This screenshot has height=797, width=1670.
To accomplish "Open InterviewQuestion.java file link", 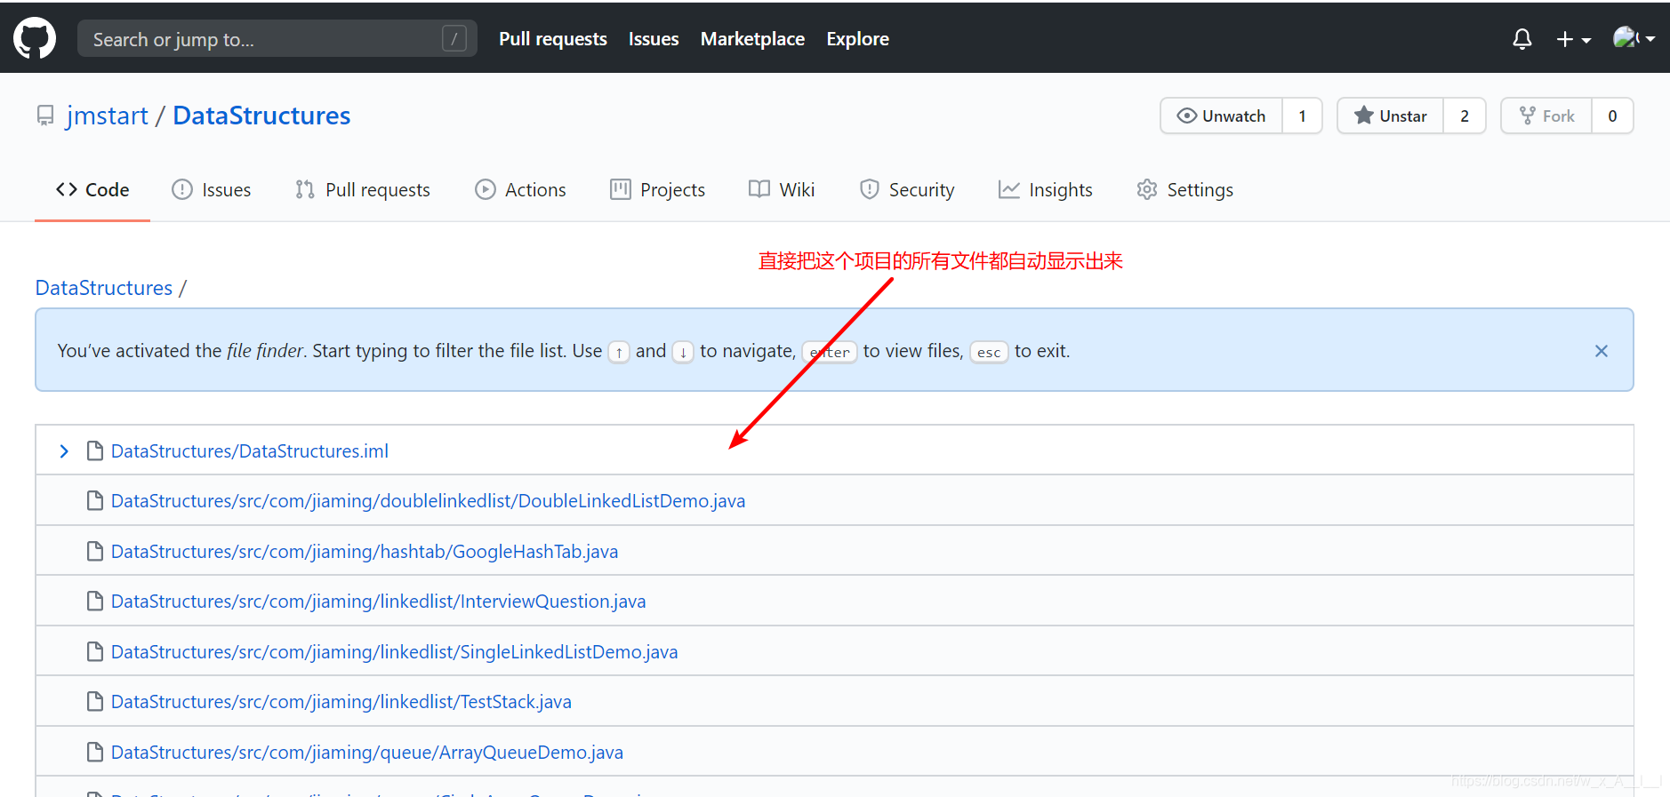I will tap(378, 602).
